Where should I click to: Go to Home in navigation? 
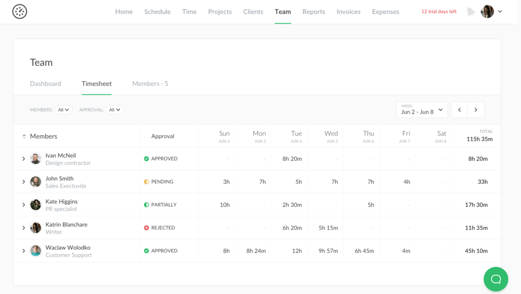click(124, 12)
